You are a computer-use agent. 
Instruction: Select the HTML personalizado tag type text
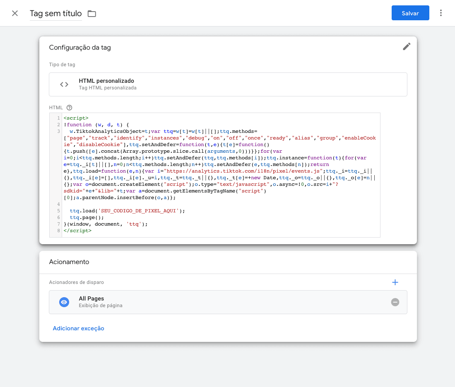click(106, 81)
